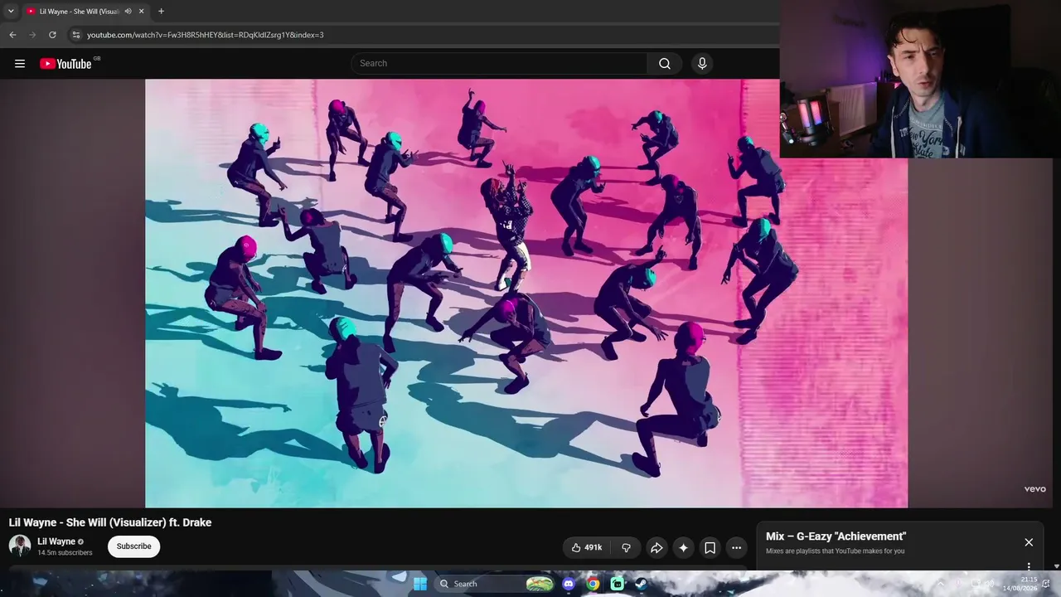Screen dimensions: 1061x597
Task: Share the video using the arrow icon
Action: (x=656, y=547)
